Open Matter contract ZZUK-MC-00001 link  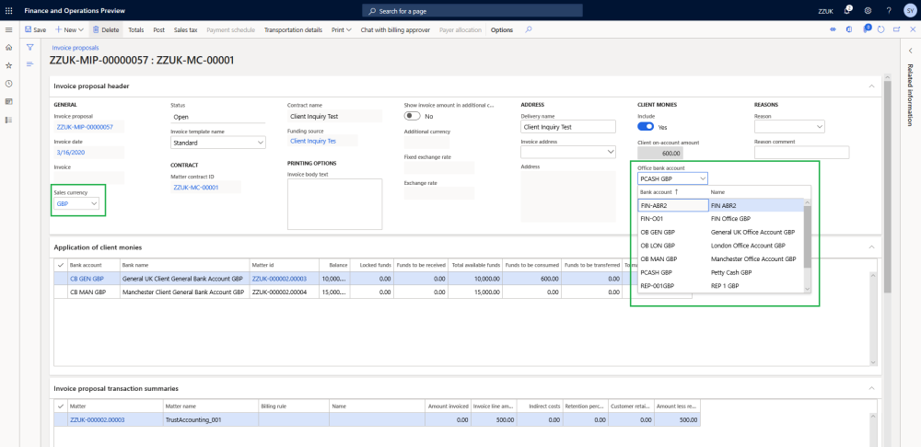pyautogui.click(x=195, y=187)
